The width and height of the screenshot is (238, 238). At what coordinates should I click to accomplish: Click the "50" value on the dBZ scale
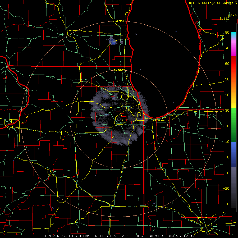pyautogui.click(x=227, y=79)
